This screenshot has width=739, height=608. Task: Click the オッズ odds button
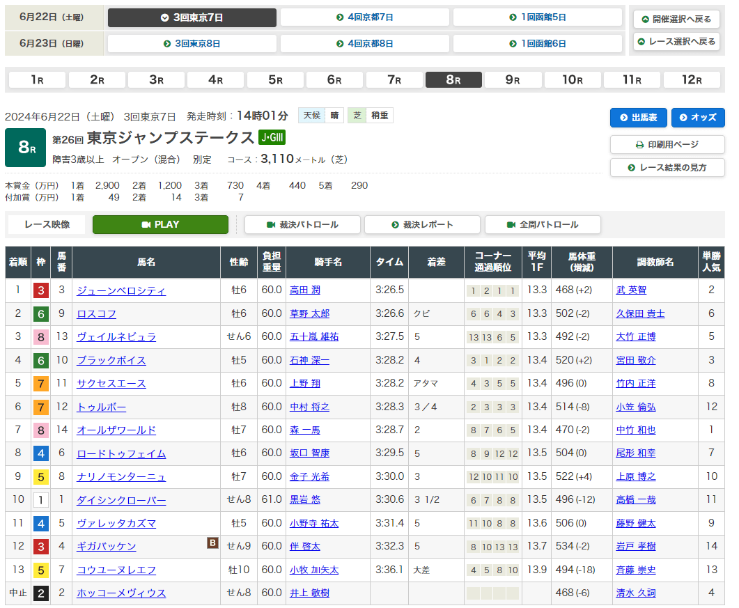[x=698, y=118]
